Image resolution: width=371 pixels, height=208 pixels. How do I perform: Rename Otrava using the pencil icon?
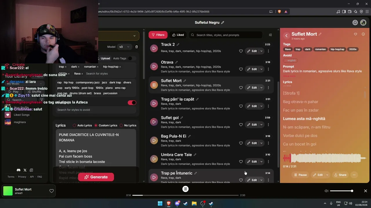(x=176, y=62)
